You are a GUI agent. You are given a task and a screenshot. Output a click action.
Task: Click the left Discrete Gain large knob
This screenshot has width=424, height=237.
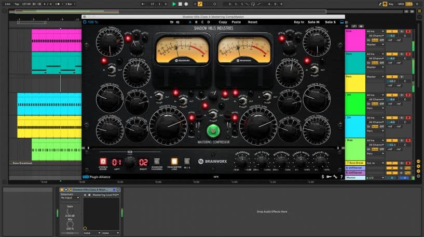(x=168, y=126)
